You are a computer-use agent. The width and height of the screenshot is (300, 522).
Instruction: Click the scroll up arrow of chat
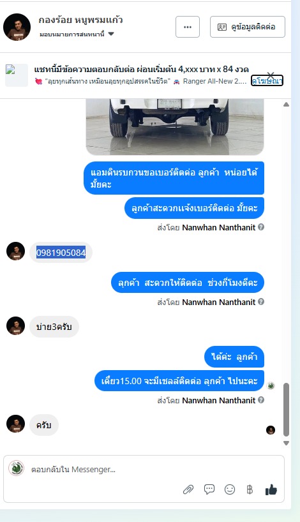(286, 105)
